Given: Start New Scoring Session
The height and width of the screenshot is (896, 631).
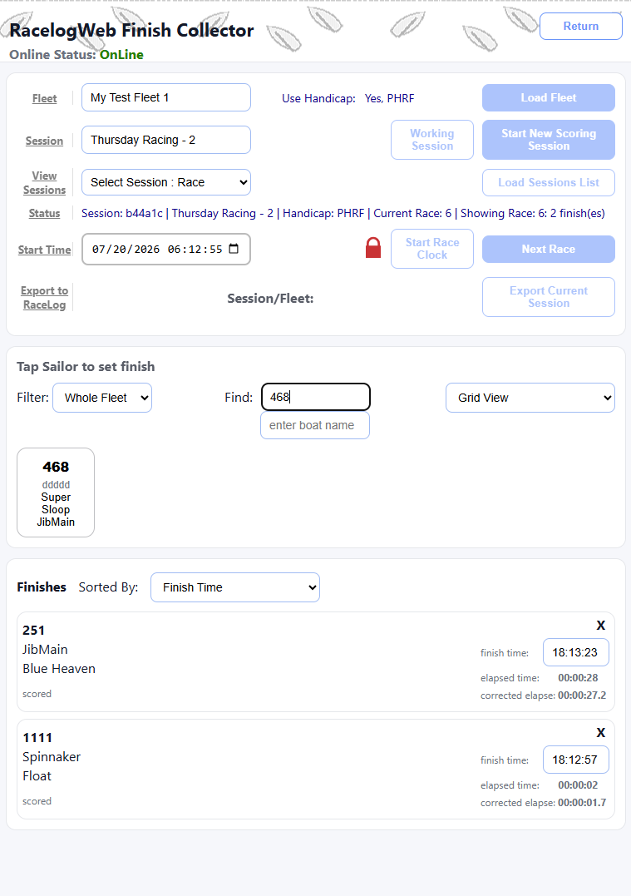Looking at the screenshot, I should (x=548, y=140).
